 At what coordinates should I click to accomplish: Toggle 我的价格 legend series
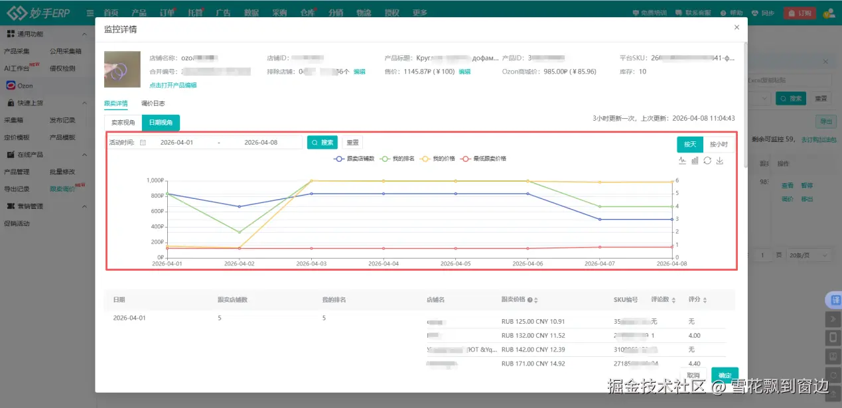tap(437, 159)
